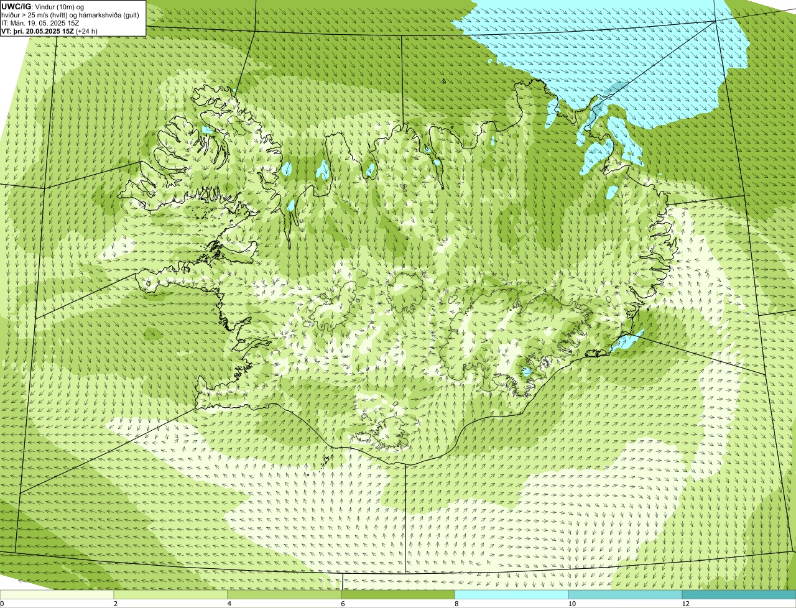Click the "VT: þri. 20.05.2025 15Z (+24 h)" line

50,31
